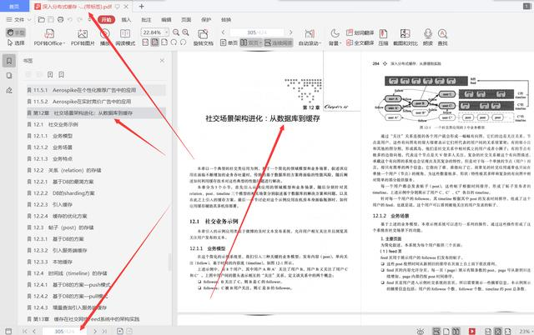Screen dimensions: 534x335
Task: Add a new tab with plus button
Action: (141, 6)
